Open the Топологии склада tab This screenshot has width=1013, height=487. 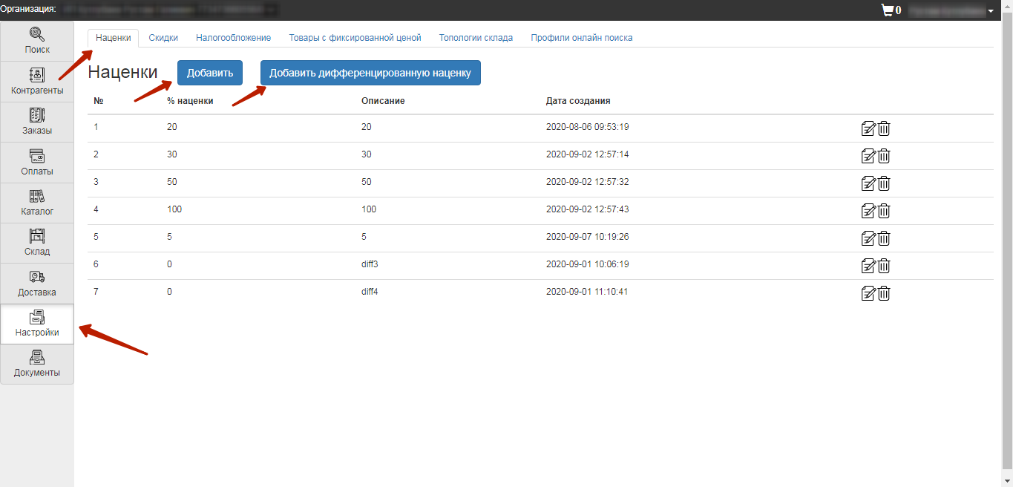pos(476,38)
